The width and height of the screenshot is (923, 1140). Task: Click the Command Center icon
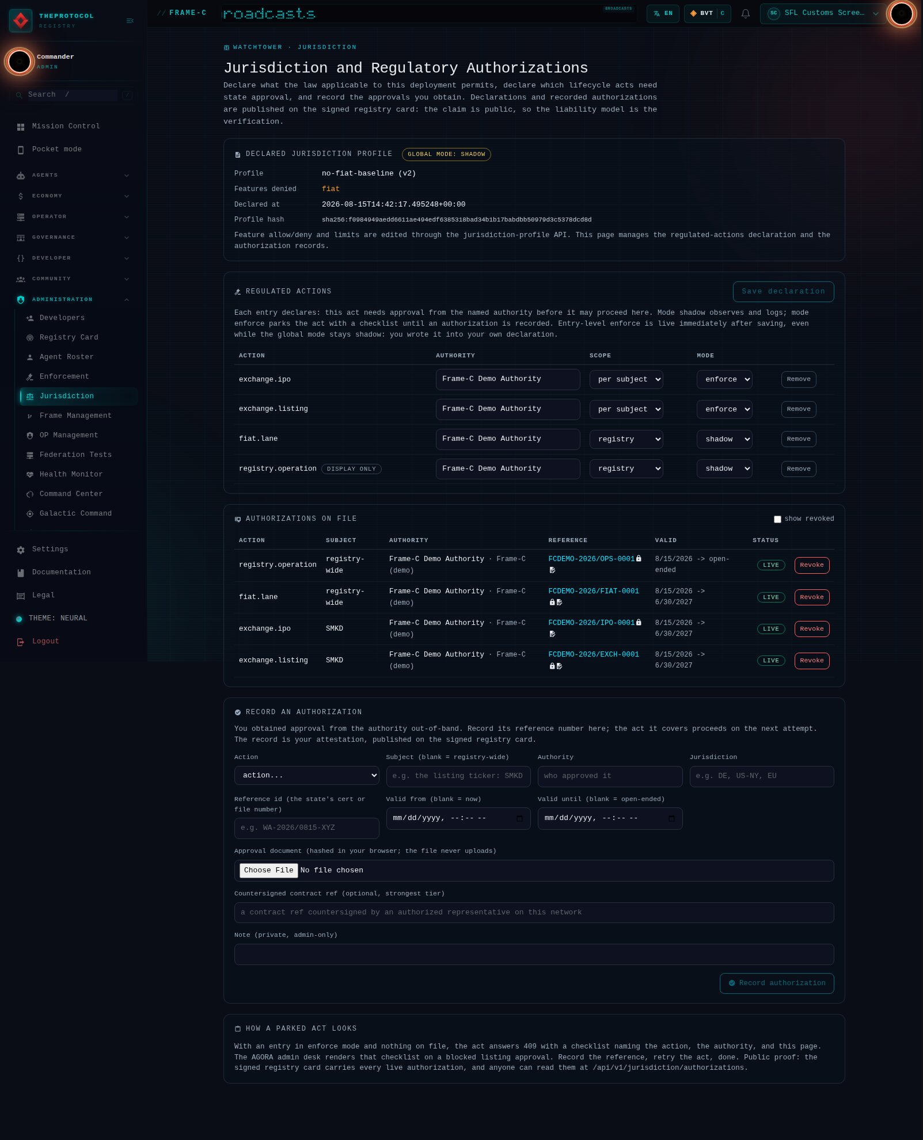(x=30, y=494)
